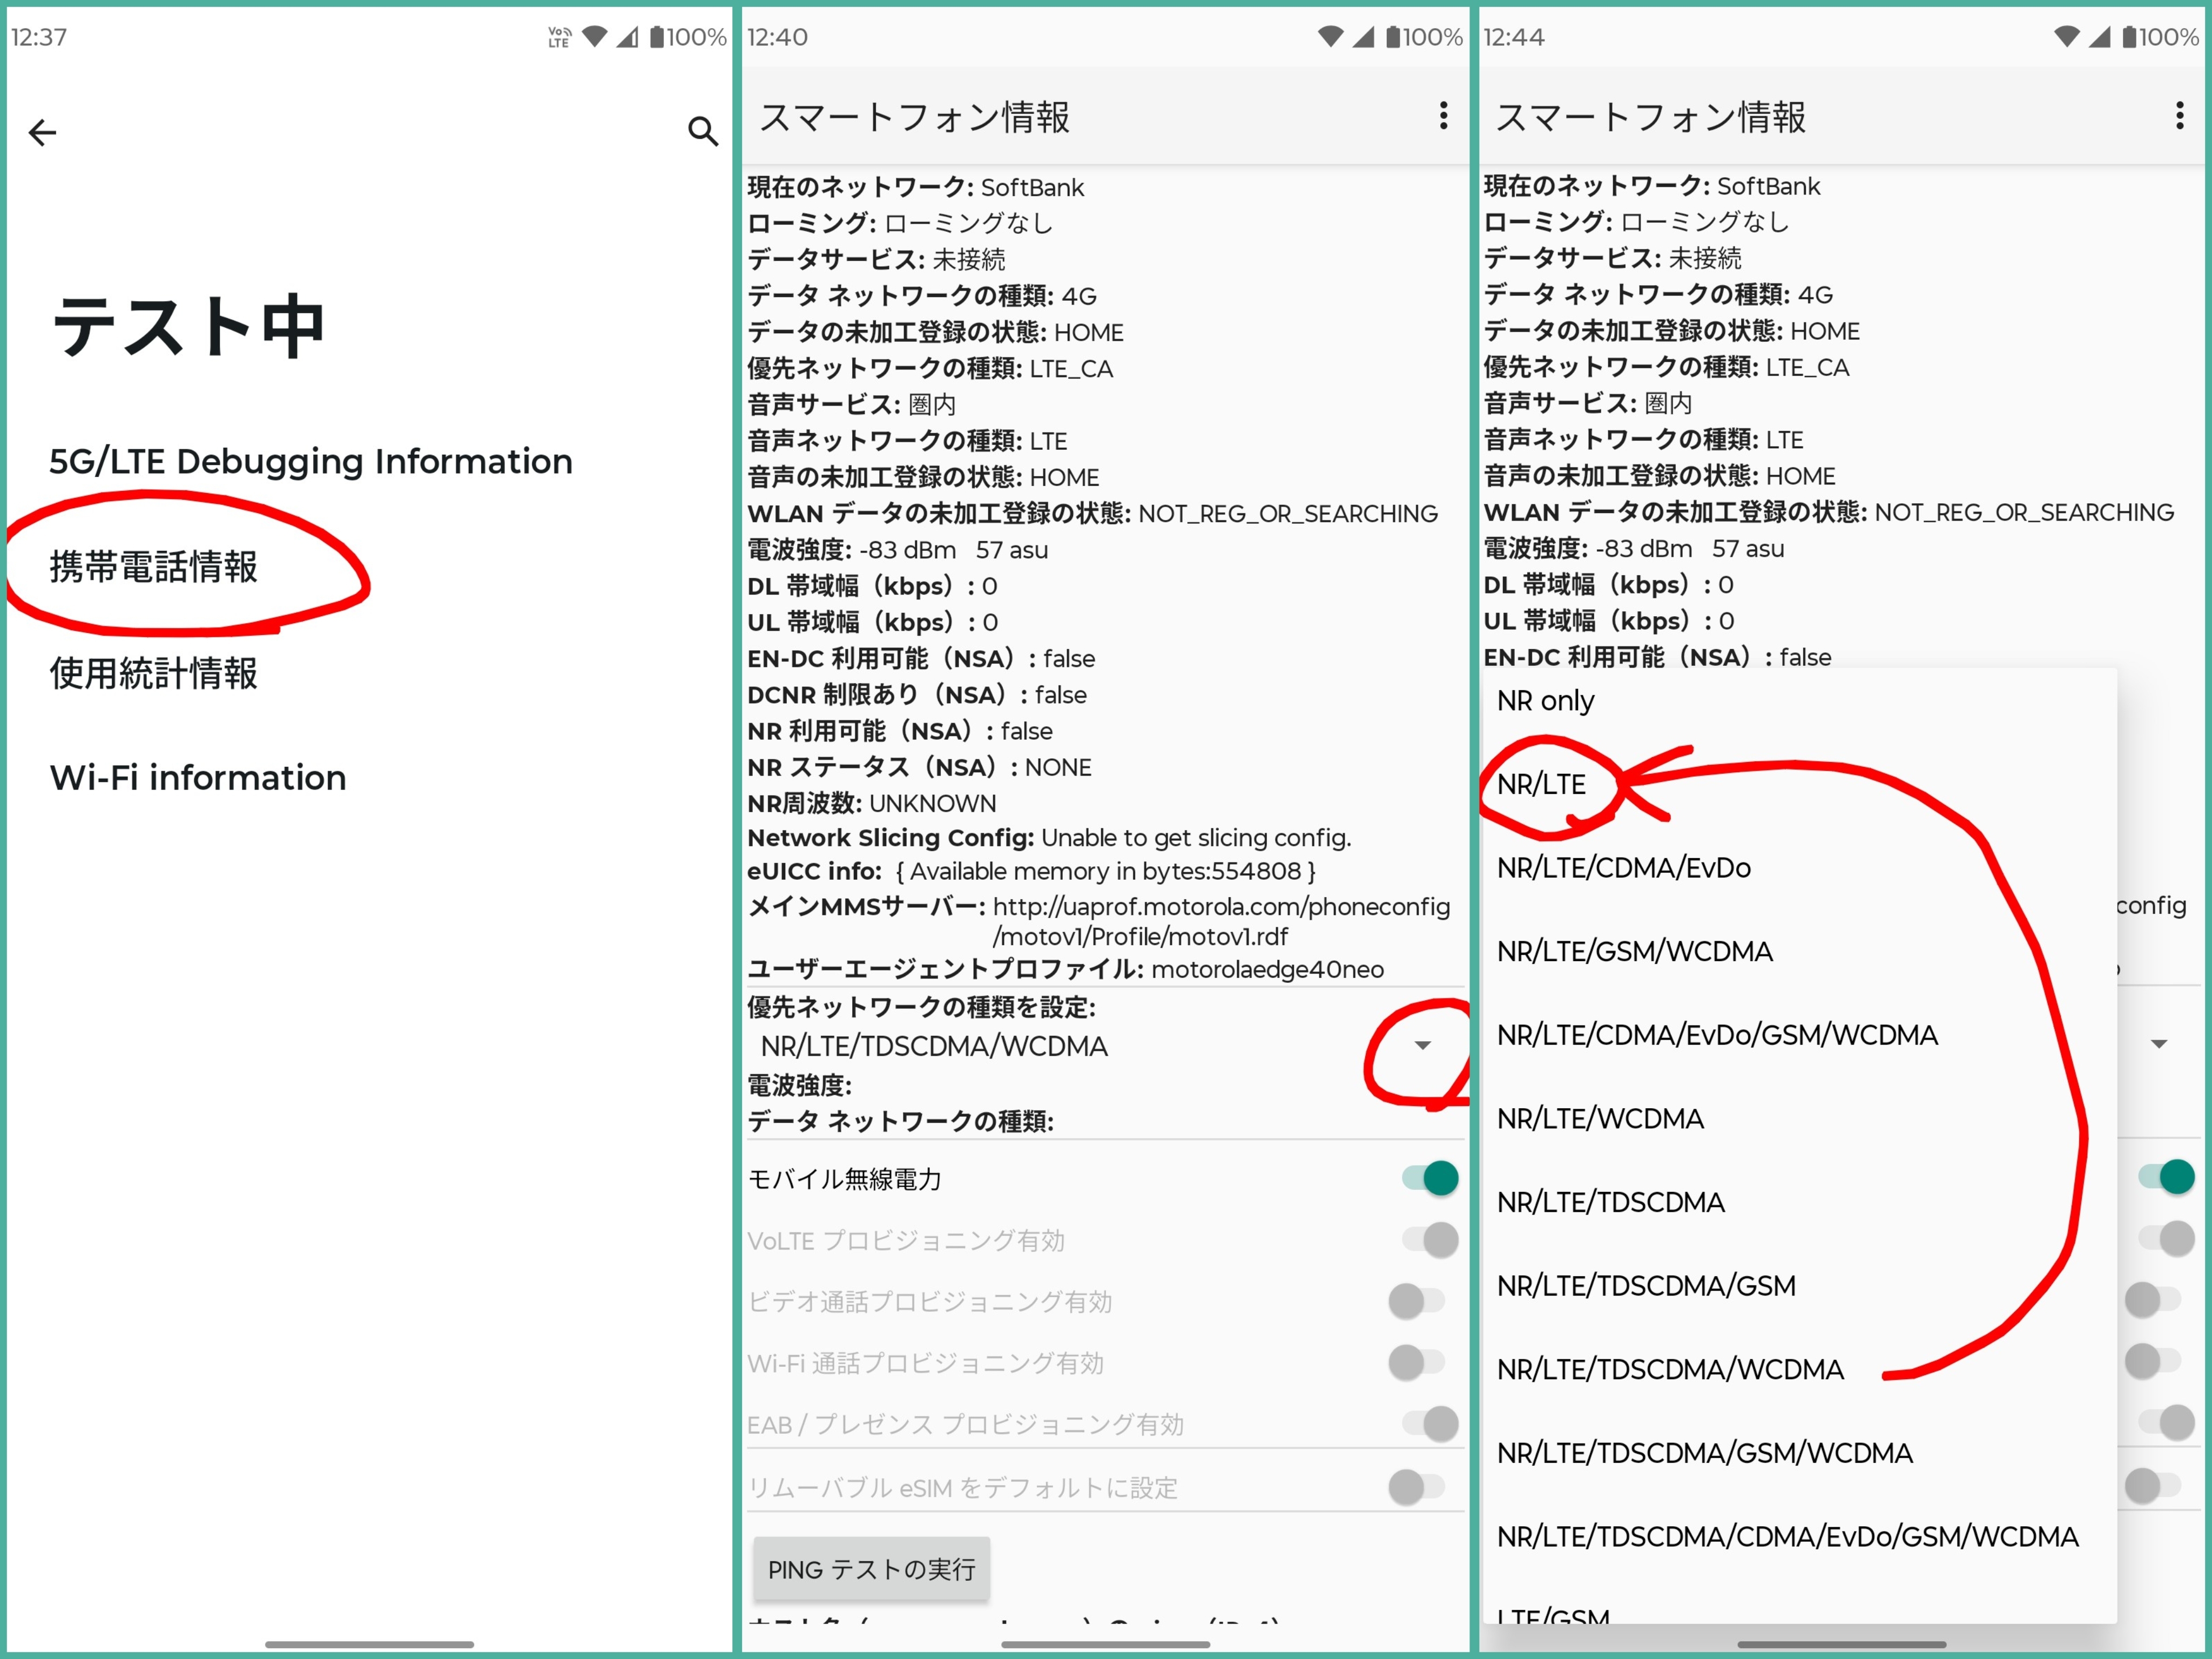Image resolution: width=2212 pixels, height=1659 pixels.
Task: Open the NR/LTE/TDSCDMA/WCDMA selector field
Action: click(934, 1046)
